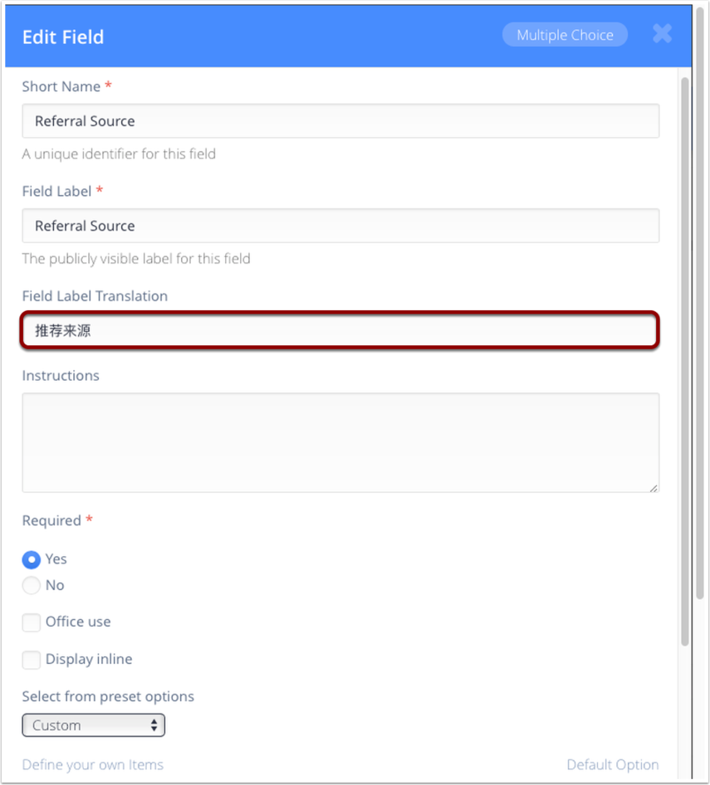Click the Define your own Items text

point(93,765)
